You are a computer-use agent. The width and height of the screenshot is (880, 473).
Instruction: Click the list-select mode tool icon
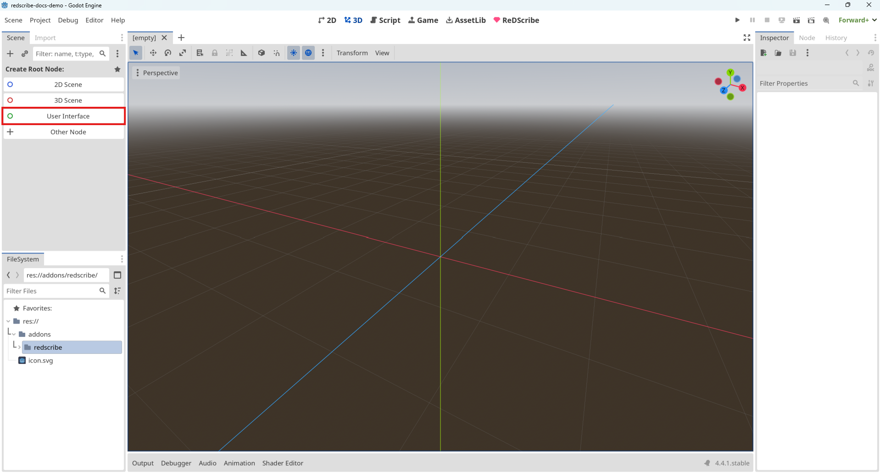(200, 53)
